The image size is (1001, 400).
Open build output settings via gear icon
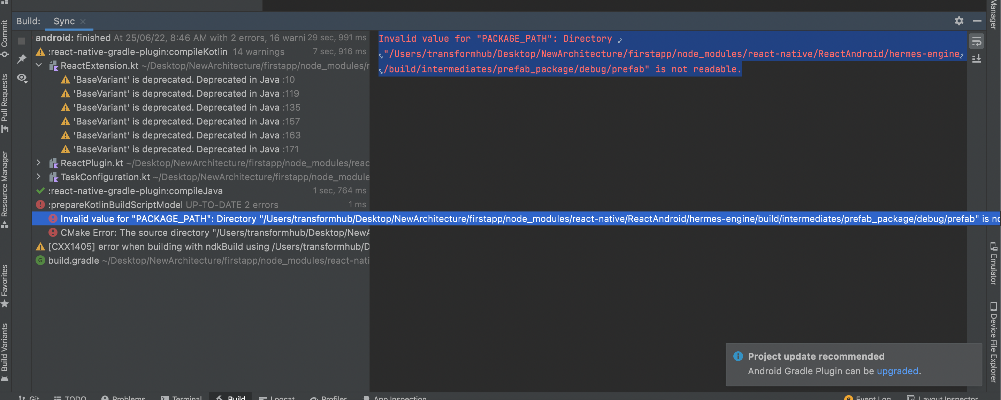pos(960,21)
